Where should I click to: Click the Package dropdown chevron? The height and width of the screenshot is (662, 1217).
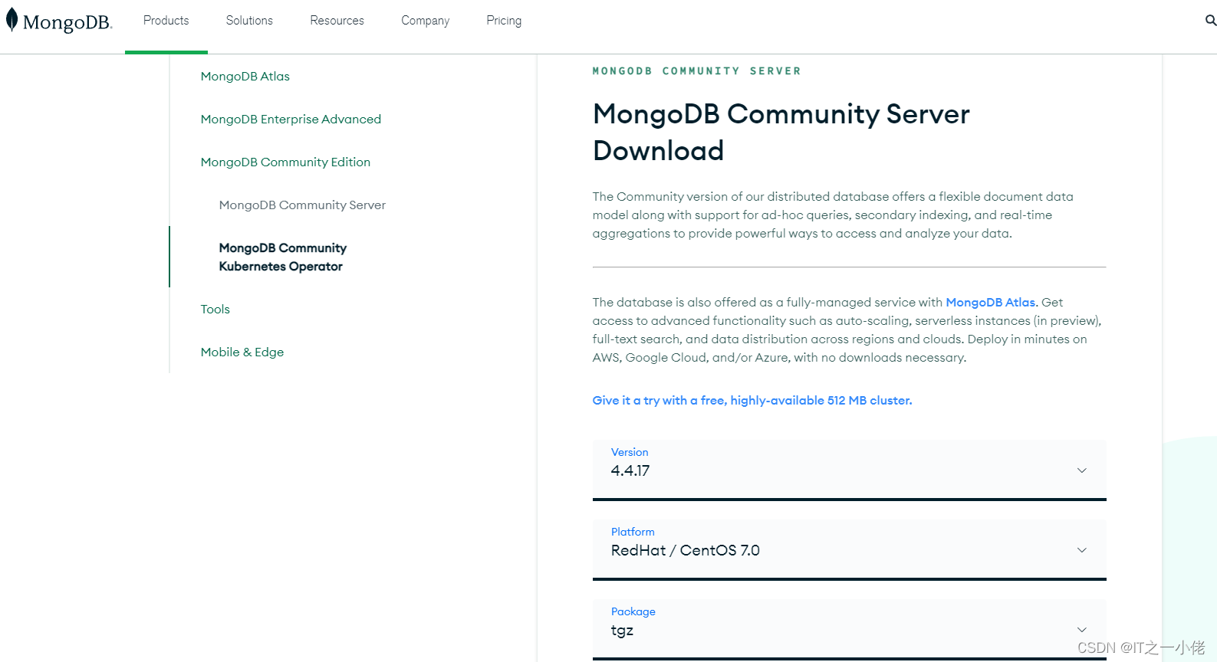click(1082, 630)
